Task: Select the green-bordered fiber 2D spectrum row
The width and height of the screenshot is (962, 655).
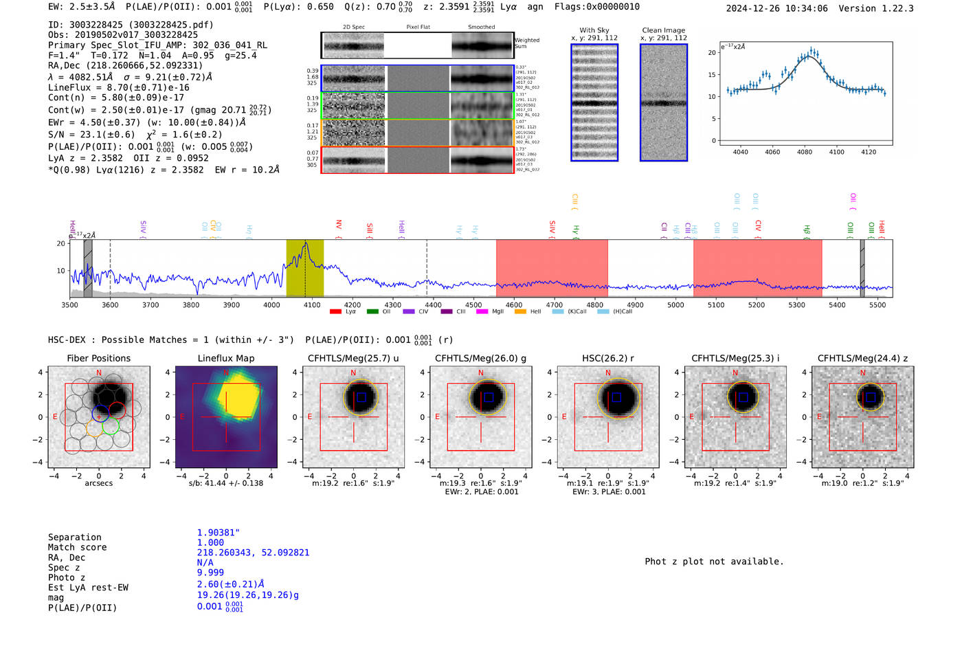Action: 417,106
